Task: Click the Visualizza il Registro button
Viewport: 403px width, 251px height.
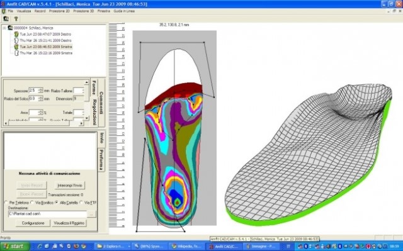Action: (x=69, y=223)
